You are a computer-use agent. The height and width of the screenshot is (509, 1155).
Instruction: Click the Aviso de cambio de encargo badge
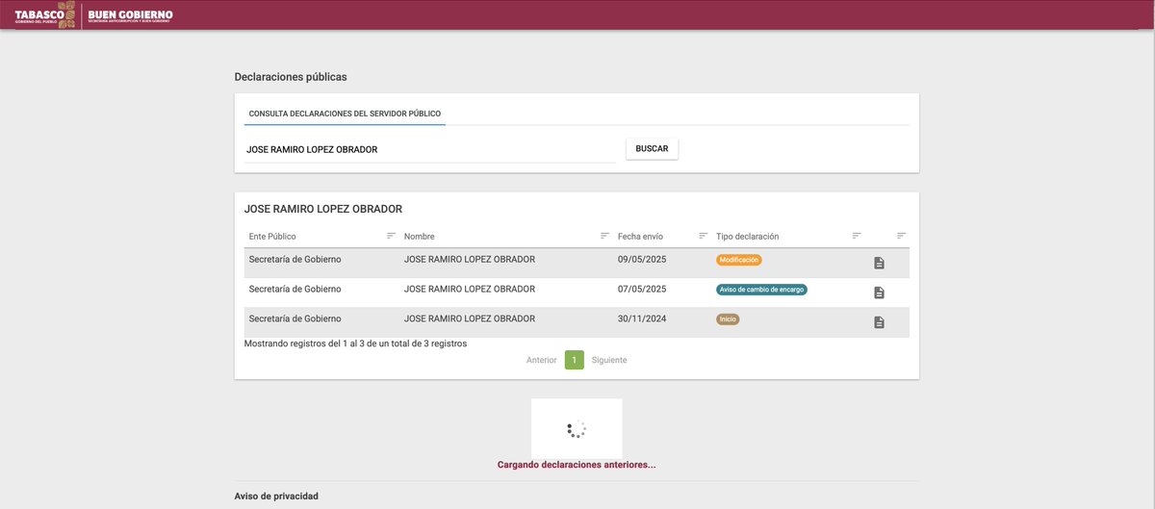coord(761,290)
